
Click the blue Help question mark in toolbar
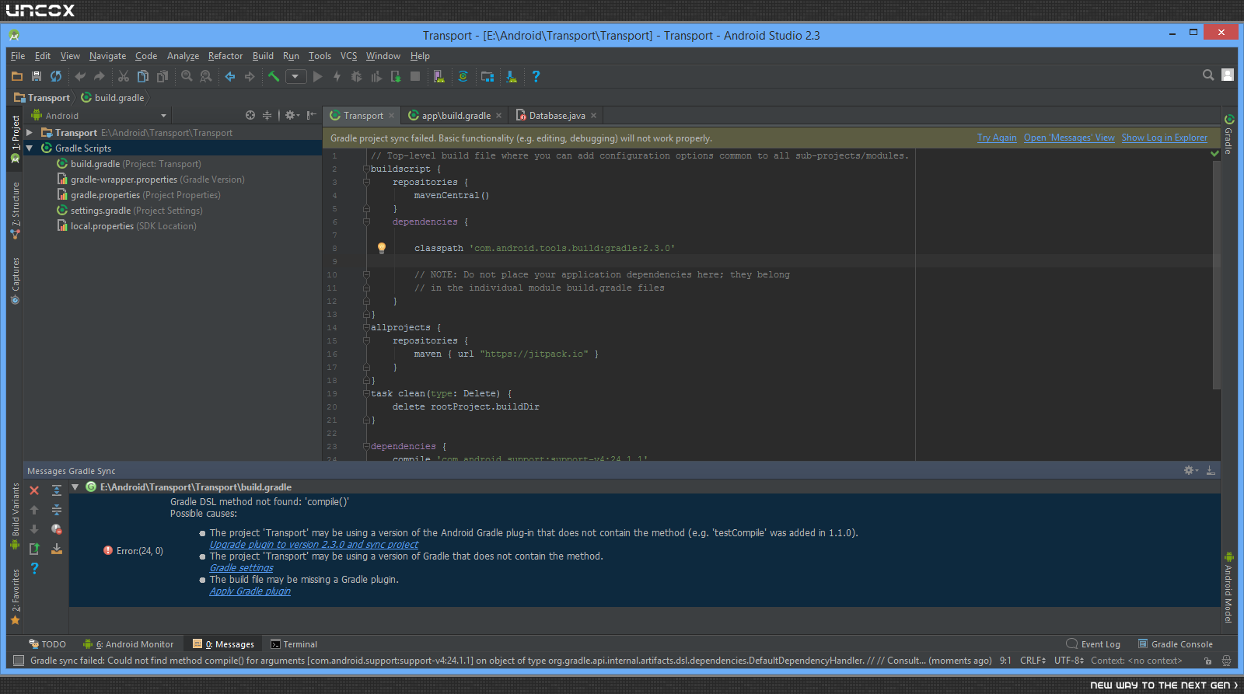click(x=536, y=76)
